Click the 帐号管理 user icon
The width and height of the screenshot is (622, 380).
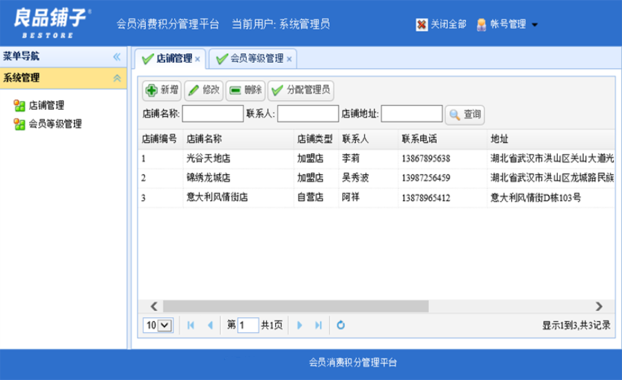coord(481,25)
